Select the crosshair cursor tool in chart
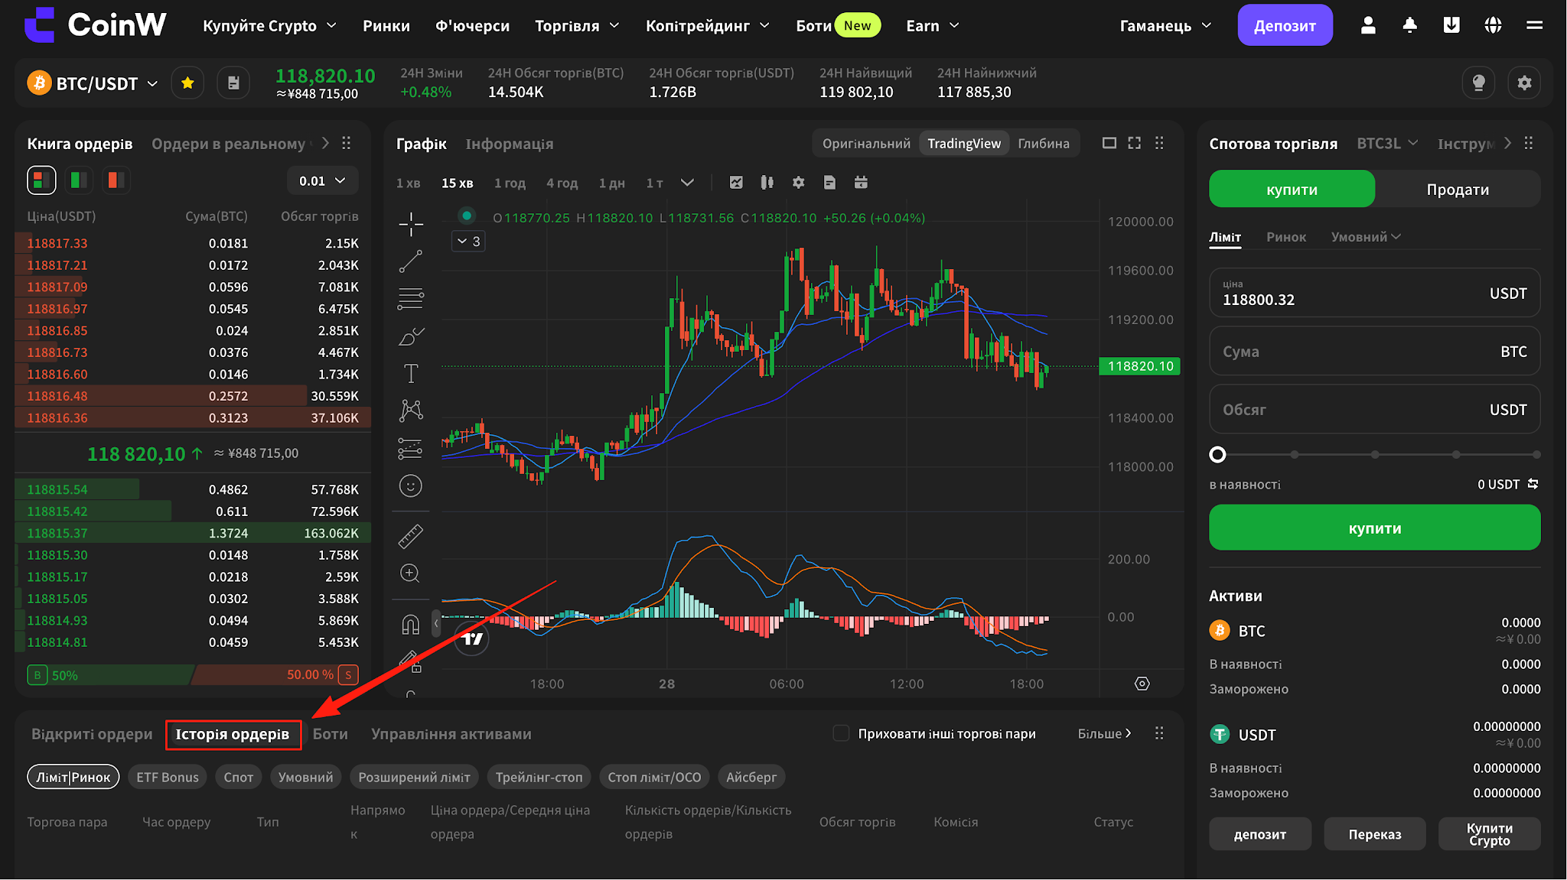The width and height of the screenshot is (1567, 880). [411, 224]
